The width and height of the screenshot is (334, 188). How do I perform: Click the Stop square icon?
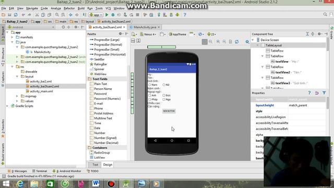pyautogui.click(x=138, y=15)
